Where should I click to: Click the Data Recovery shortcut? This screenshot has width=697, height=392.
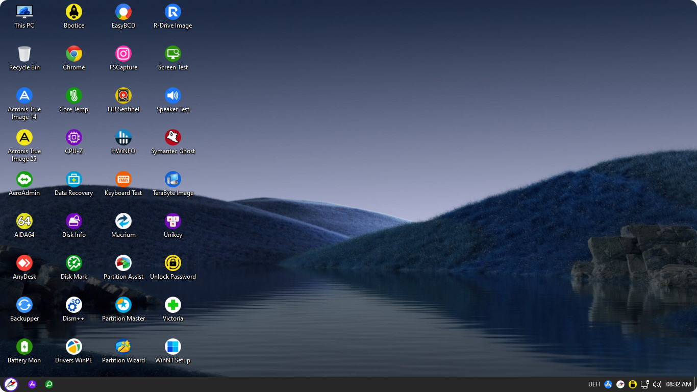(74, 180)
